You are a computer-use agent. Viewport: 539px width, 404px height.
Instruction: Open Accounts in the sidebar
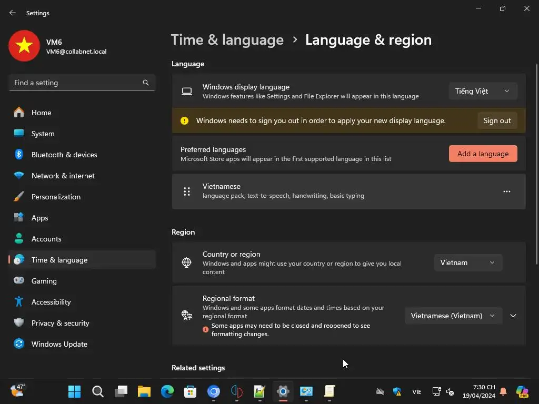82,239
